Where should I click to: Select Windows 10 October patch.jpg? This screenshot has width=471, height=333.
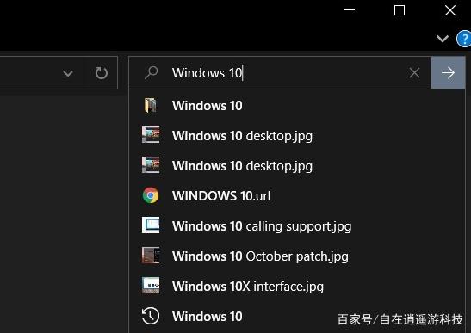(297, 256)
